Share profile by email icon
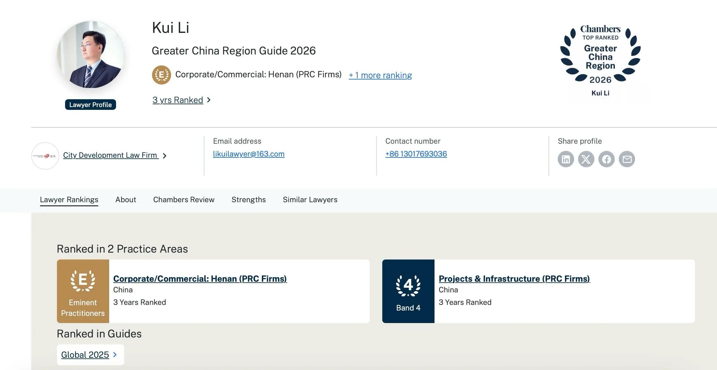Image resolution: width=717 pixels, height=370 pixels. pos(627,159)
